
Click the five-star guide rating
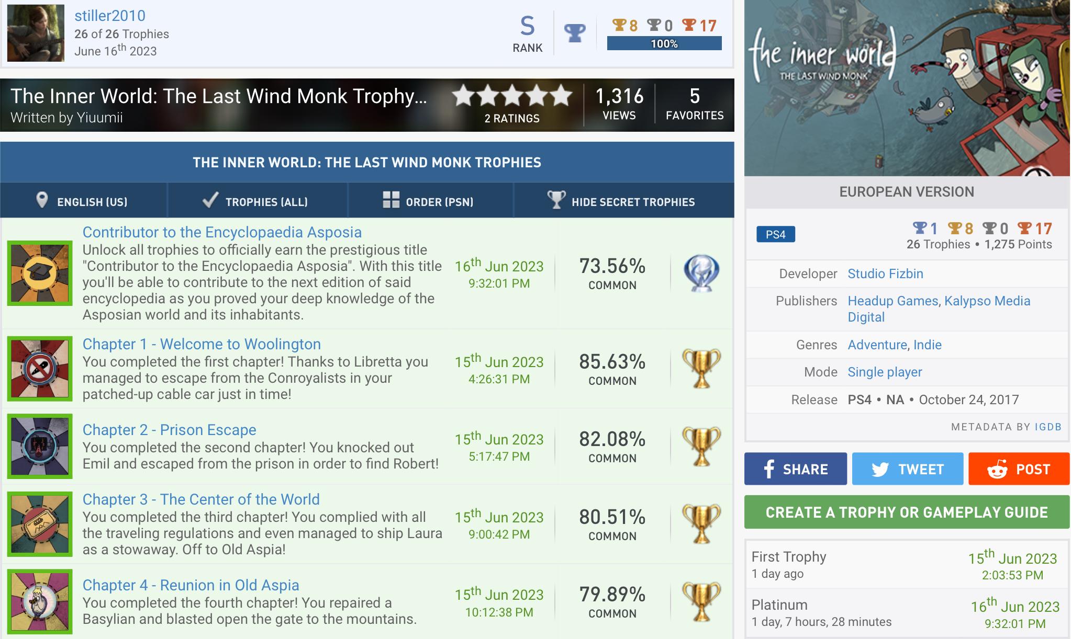coord(511,97)
